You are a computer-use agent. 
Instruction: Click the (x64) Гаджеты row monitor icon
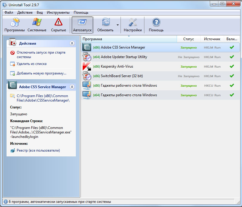point(87,95)
